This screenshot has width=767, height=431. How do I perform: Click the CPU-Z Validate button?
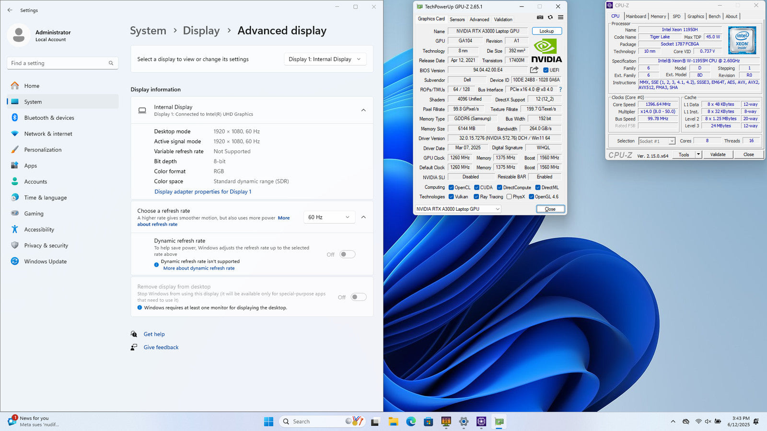coord(718,154)
